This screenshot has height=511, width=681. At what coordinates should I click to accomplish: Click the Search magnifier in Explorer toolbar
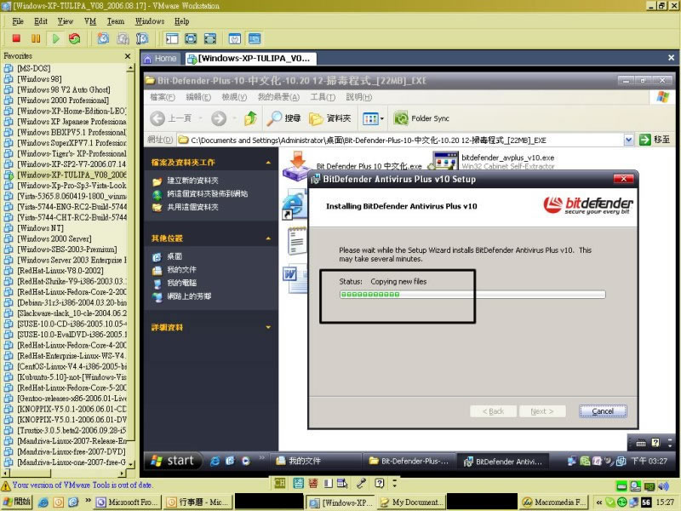point(283,118)
